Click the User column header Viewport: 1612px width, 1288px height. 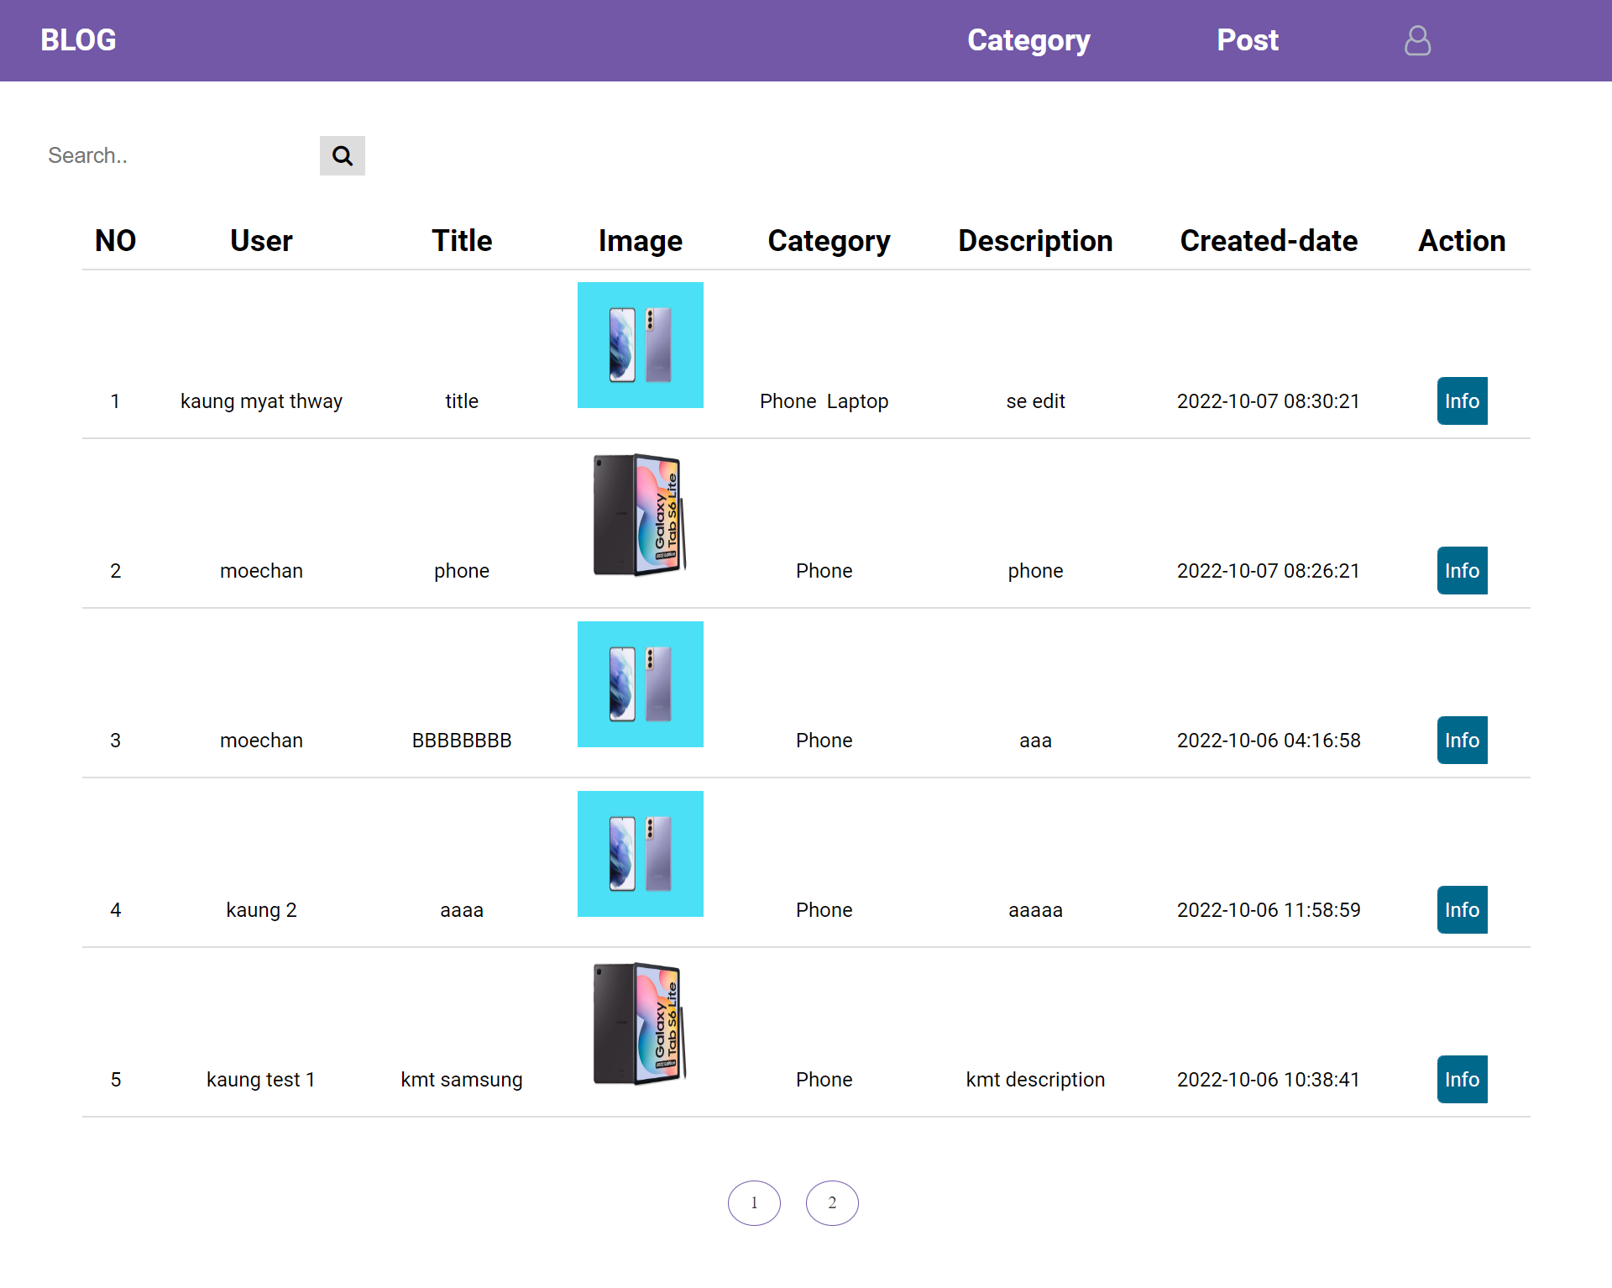[x=261, y=241]
